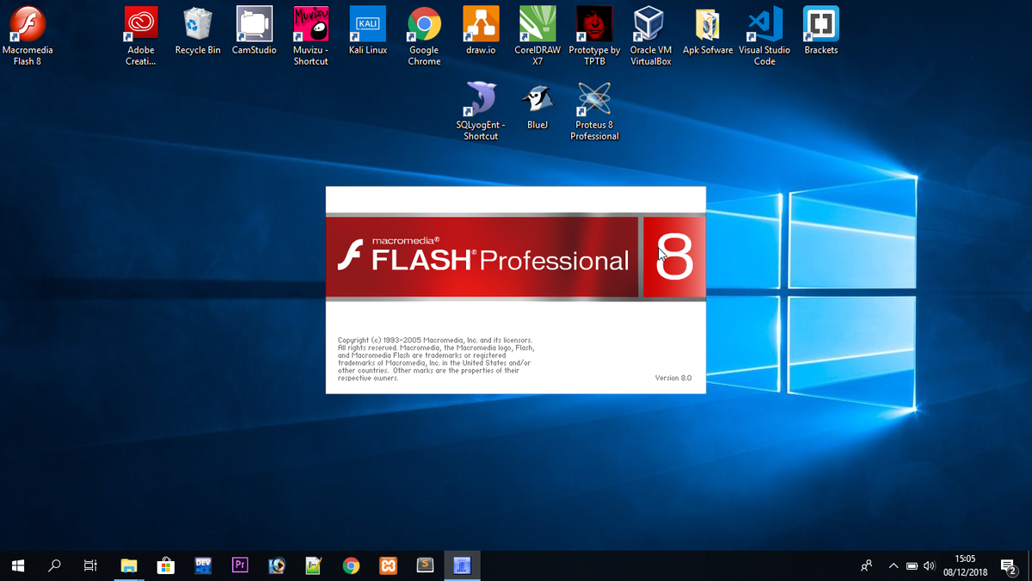1032x581 pixels.
Task: Click the active Flash taskbar button
Action: (462, 566)
